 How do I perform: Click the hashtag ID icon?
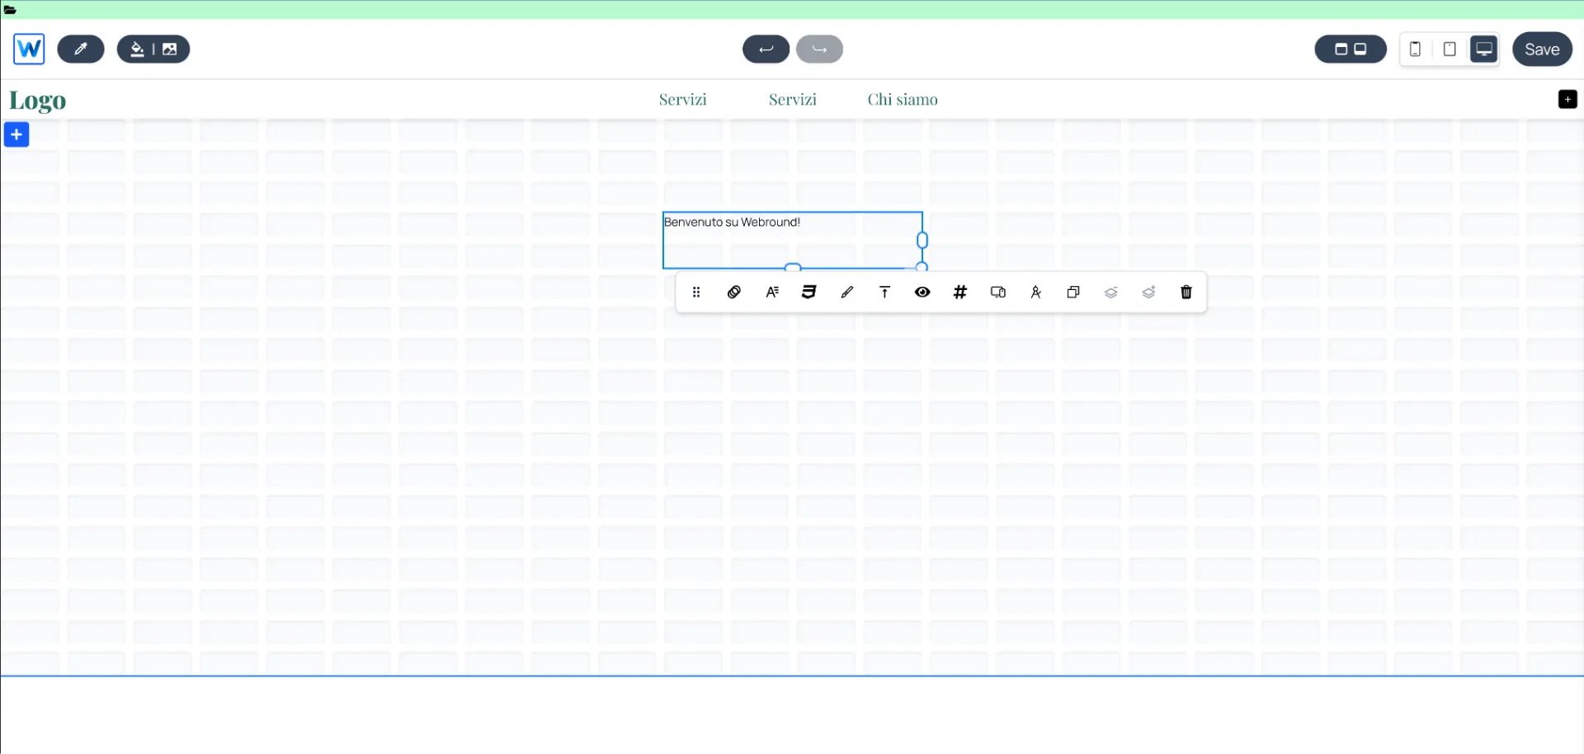(x=960, y=292)
